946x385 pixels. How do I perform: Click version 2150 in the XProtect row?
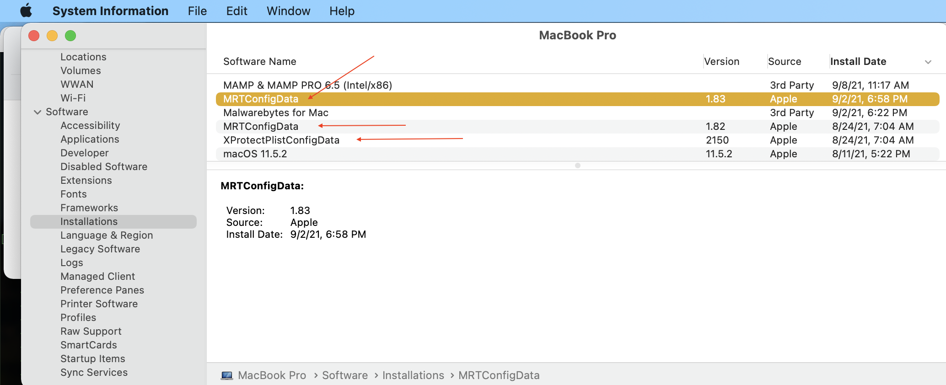[x=717, y=140]
